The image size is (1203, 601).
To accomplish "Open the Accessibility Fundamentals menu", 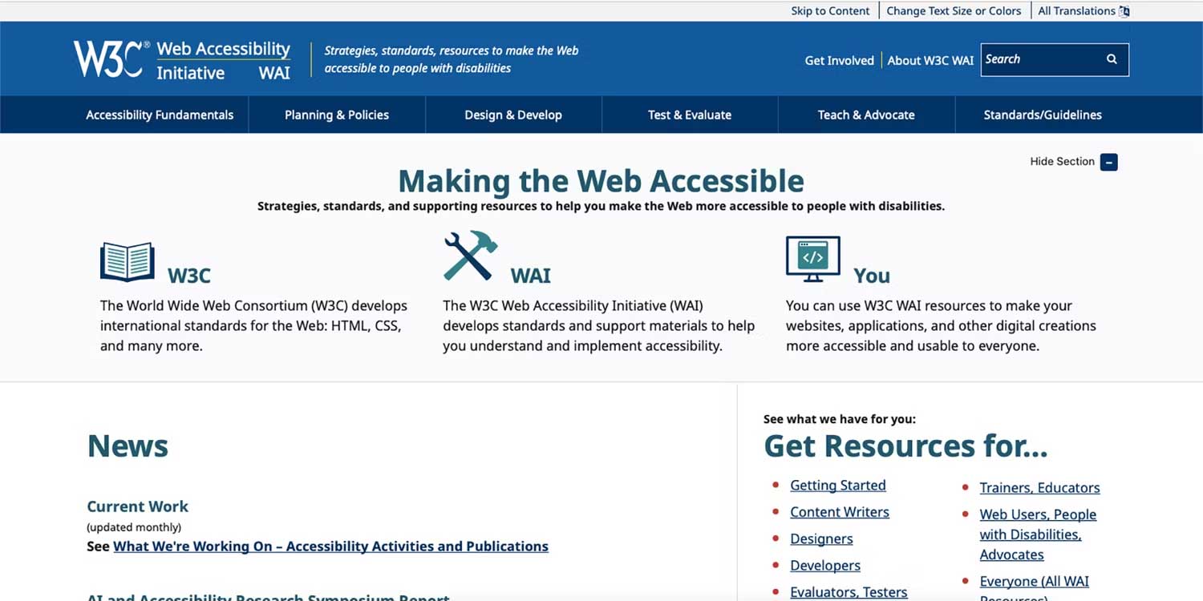I will pyautogui.click(x=160, y=115).
